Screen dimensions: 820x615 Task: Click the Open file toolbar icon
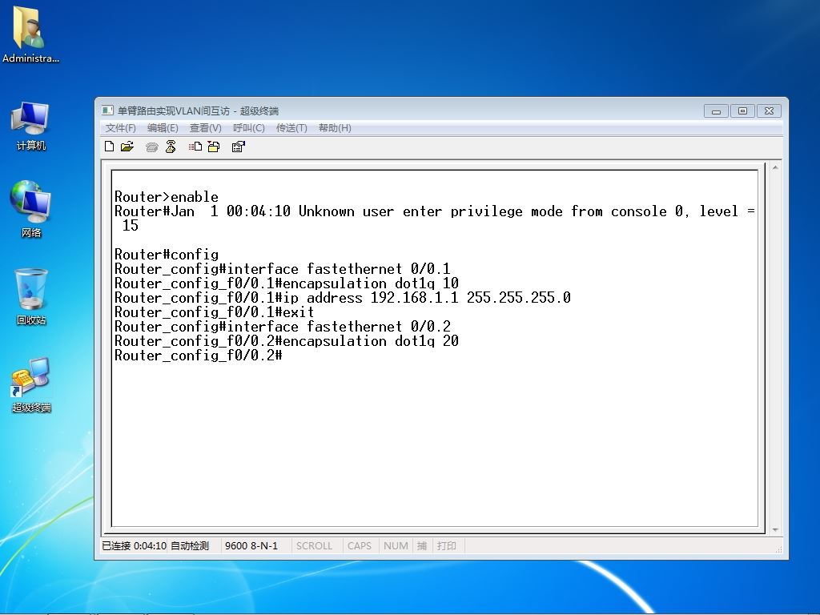[127, 147]
